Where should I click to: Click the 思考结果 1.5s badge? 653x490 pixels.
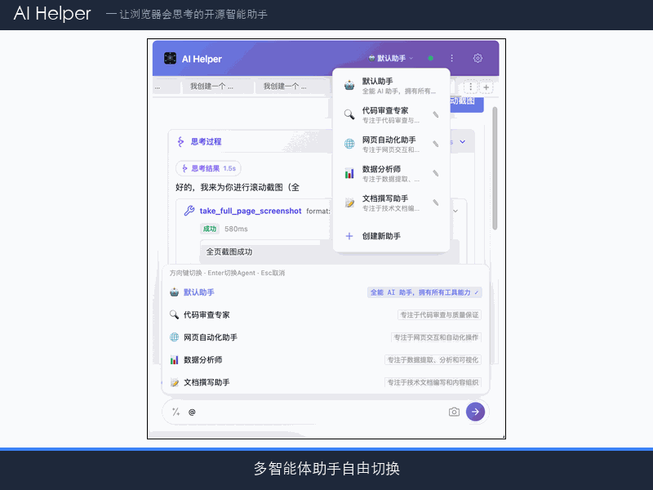click(209, 168)
